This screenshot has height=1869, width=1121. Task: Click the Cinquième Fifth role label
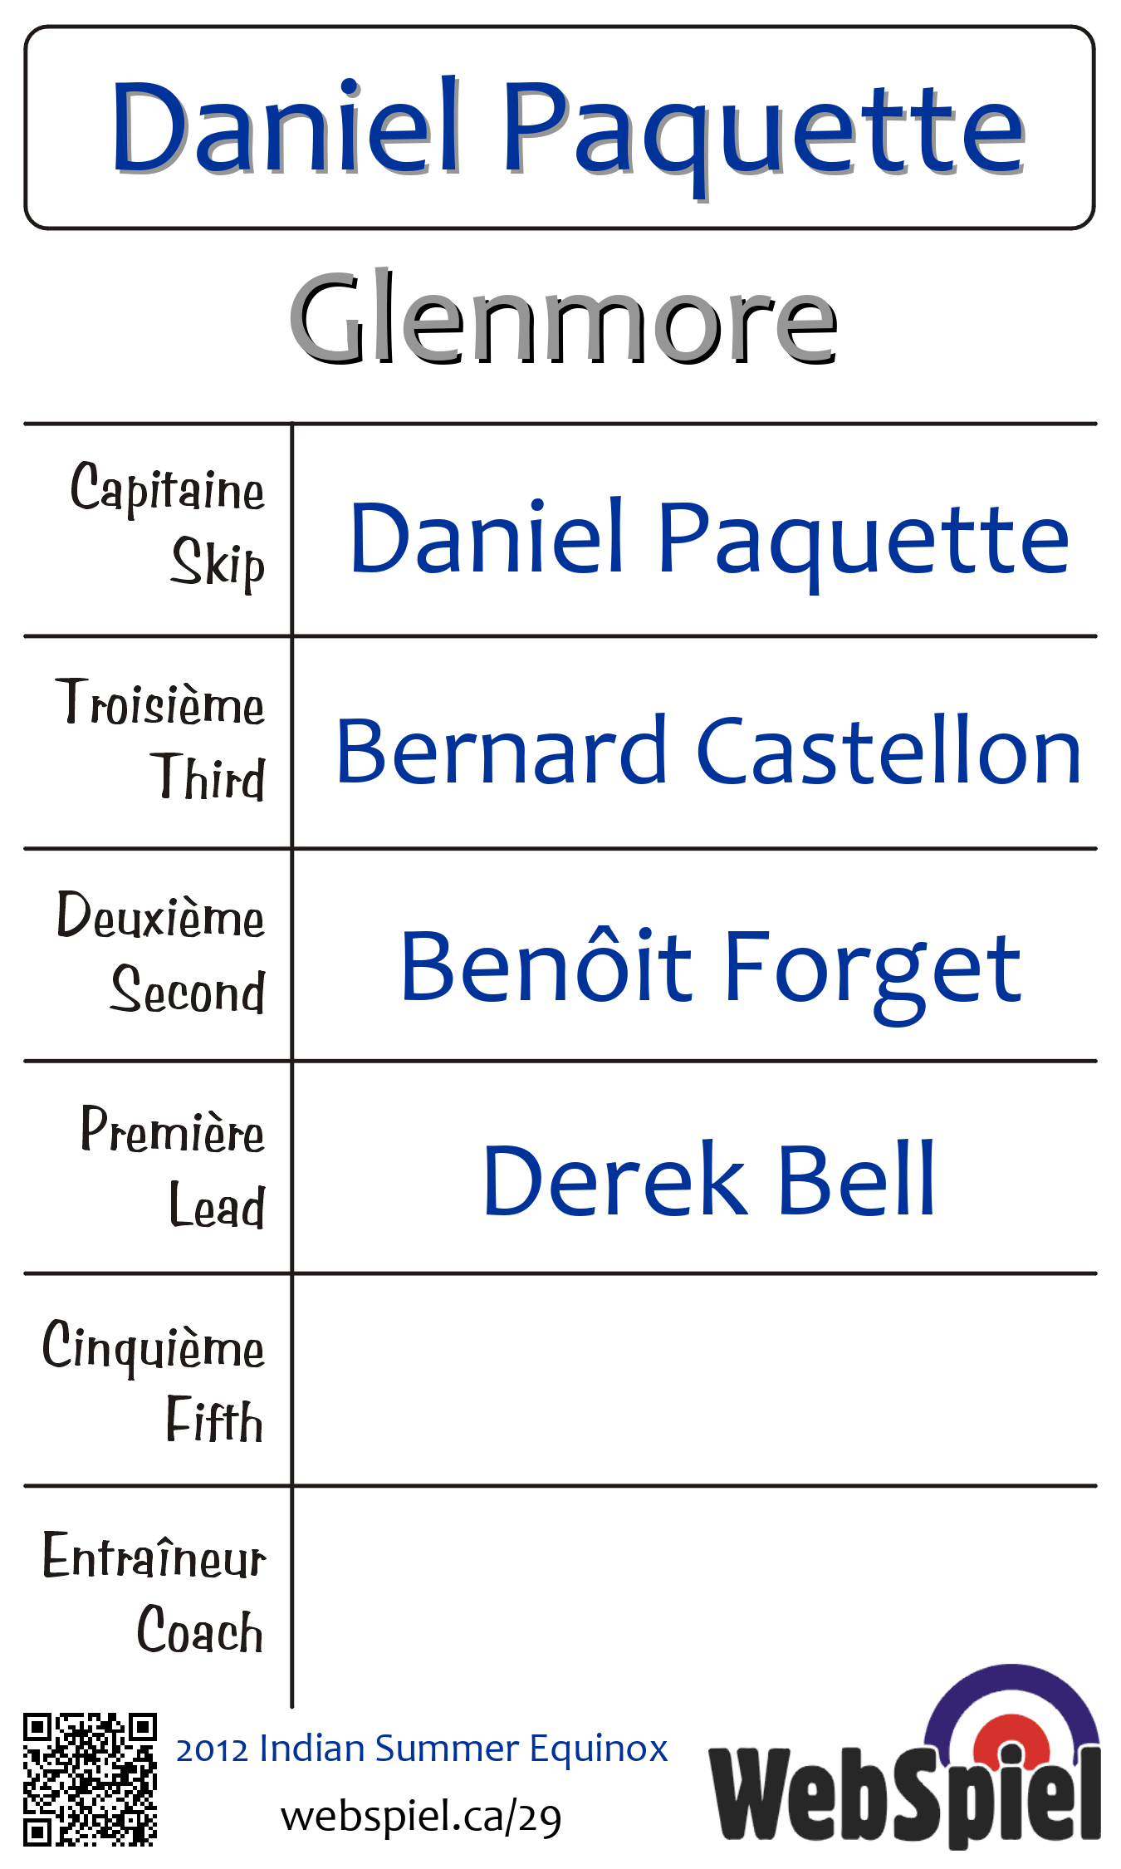(154, 1380)
